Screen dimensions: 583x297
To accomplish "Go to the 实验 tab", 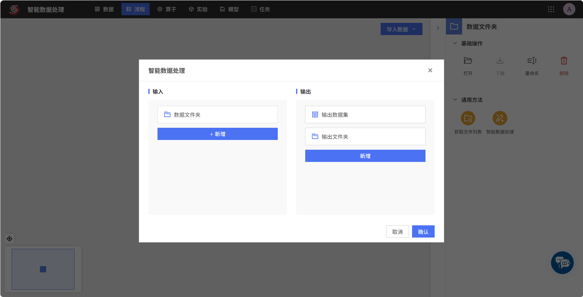I will (198, 9).
